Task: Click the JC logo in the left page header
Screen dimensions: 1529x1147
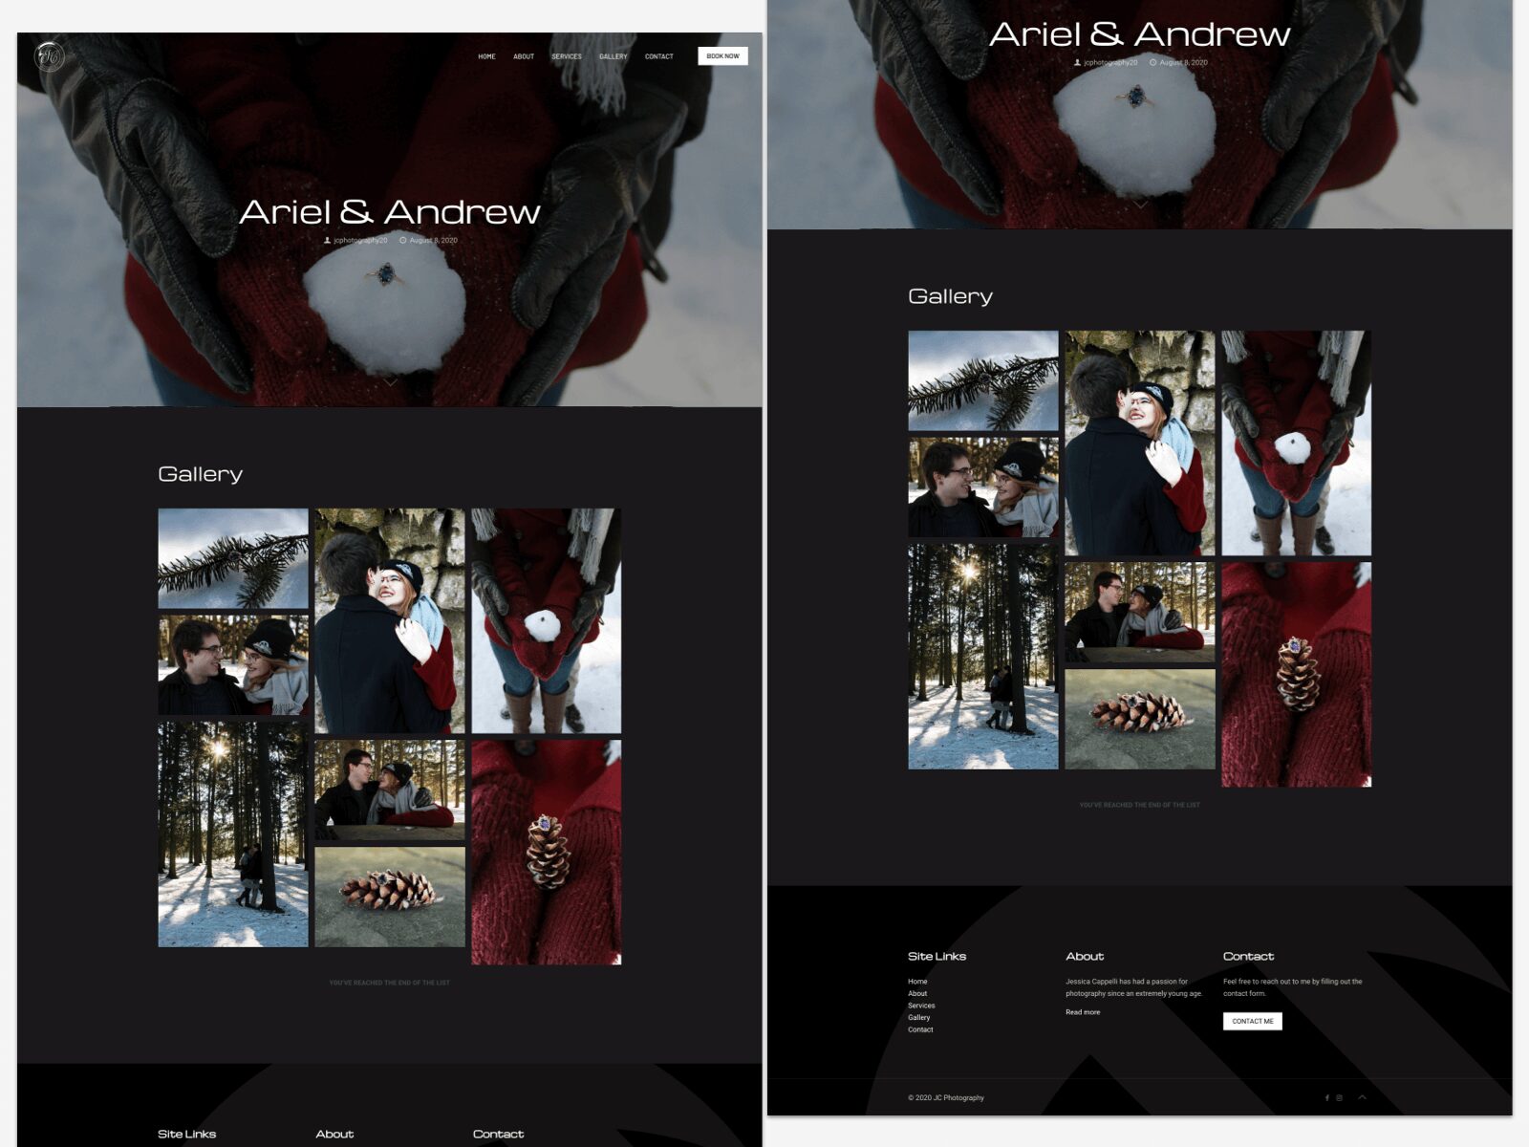Action: [x=50, y=57]
